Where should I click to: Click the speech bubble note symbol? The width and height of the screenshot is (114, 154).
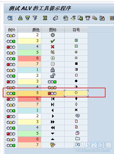tap(78, 116)
